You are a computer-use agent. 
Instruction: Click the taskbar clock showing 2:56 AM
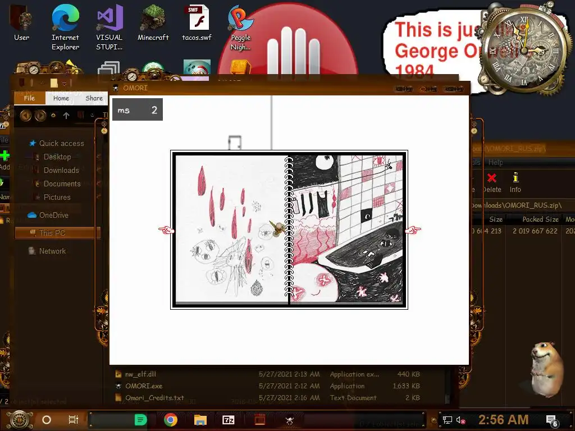pyautogui.click(x=504, y=420)
